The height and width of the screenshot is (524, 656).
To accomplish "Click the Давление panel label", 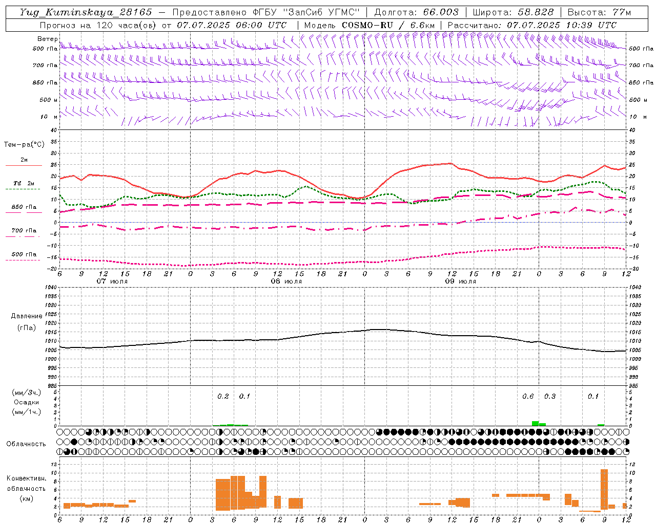I will 27,316.
